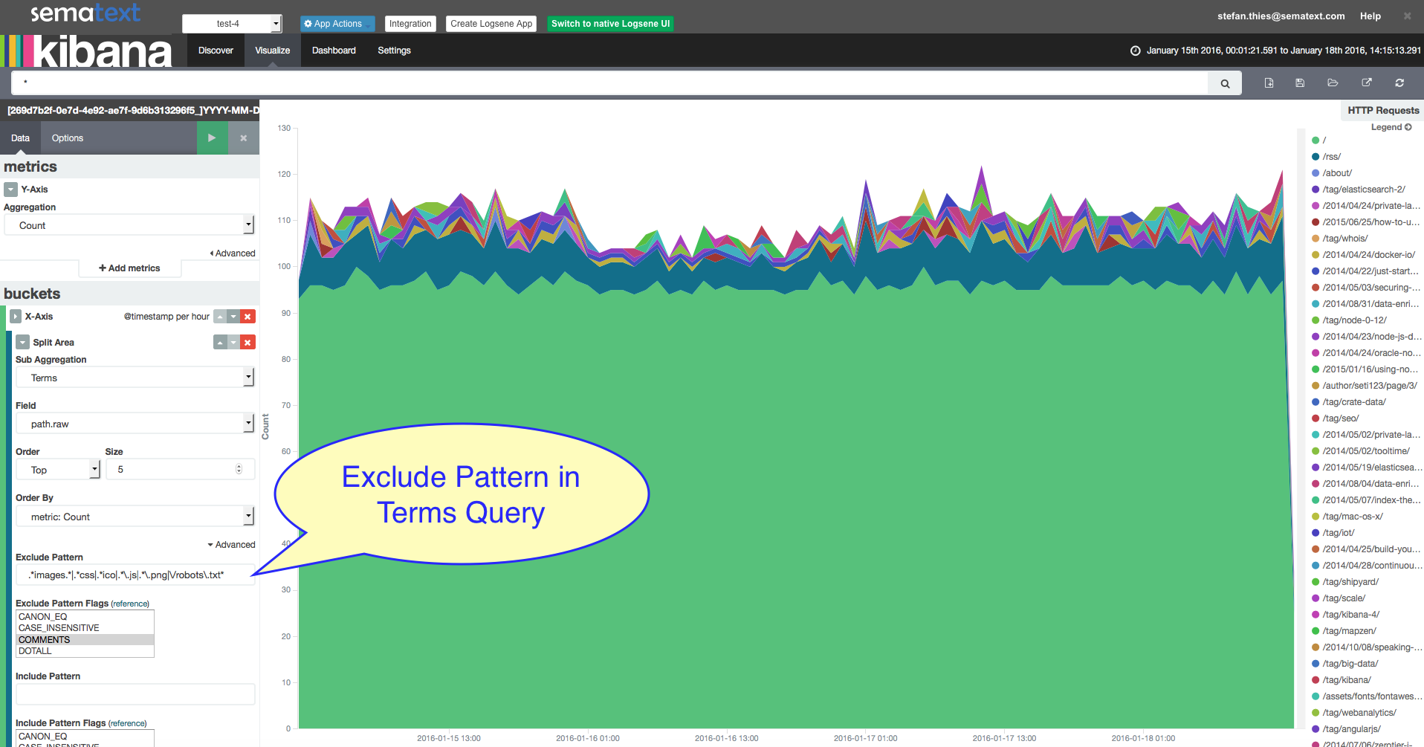Collapse the Split Area bucket section
This screenshot has height=747, width=1424.
pos(22,343)
